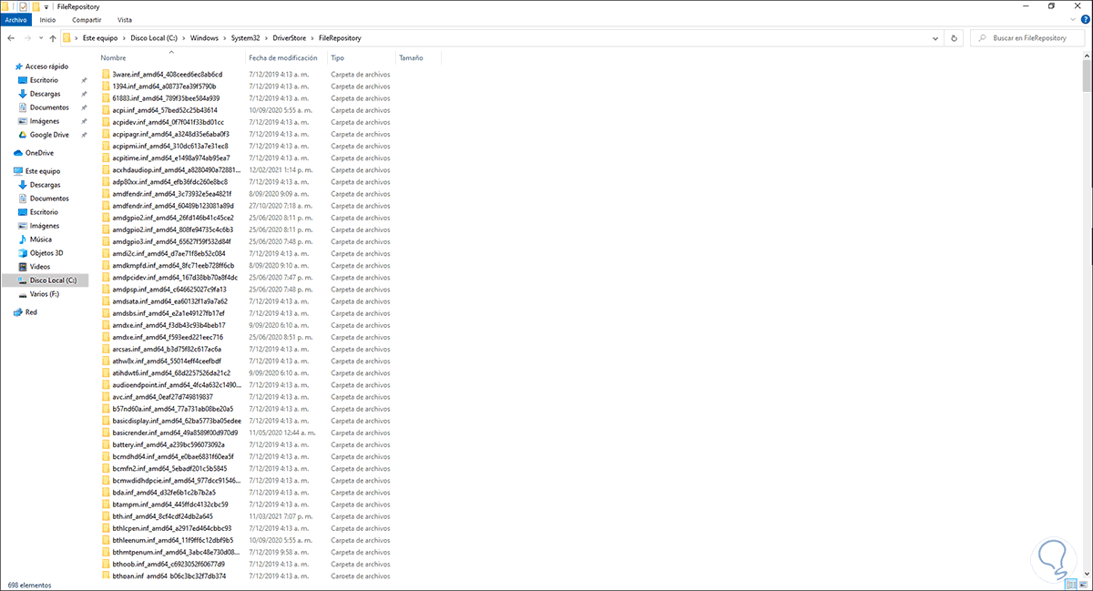
Task: Open the Varios (F:) drive
Action: pos(45,294)
